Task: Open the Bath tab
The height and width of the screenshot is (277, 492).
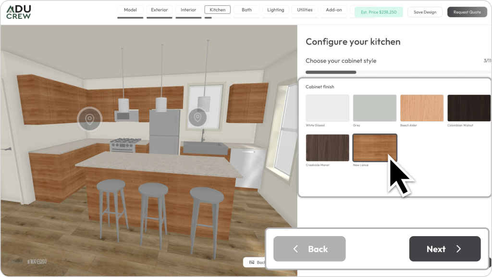Action: tap(246, 10)
